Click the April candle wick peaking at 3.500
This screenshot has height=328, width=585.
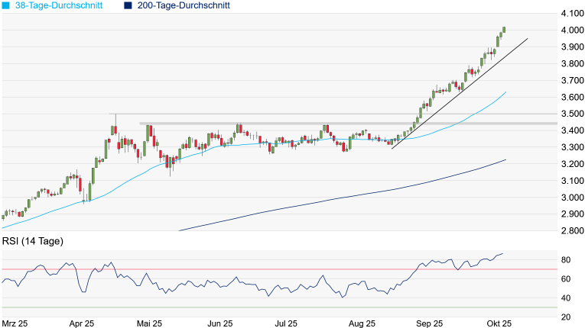pos(115,121)
